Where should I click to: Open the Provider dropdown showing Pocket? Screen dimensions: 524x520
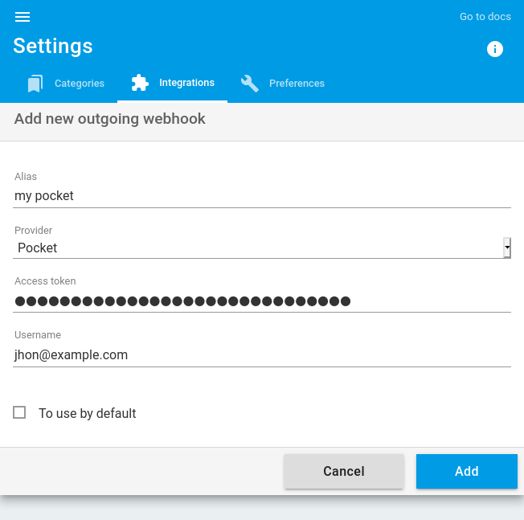262,248
